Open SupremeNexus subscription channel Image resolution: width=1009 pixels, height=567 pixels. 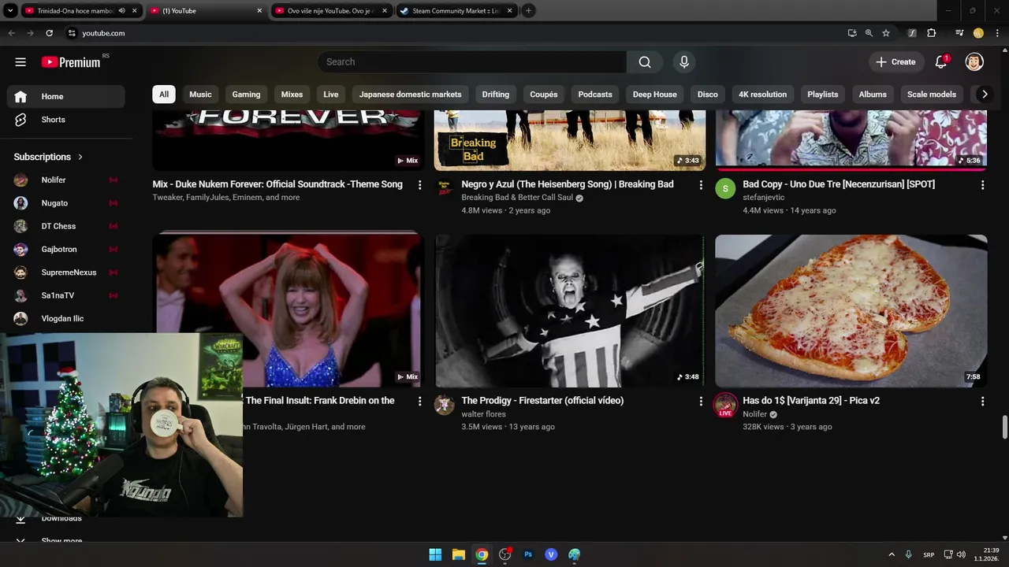tap(66, 272)
